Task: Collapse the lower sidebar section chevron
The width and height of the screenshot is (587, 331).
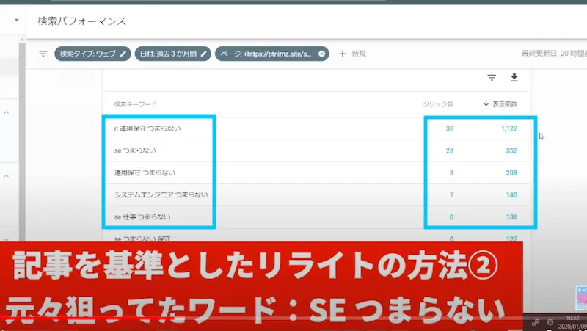Action: 6,176
